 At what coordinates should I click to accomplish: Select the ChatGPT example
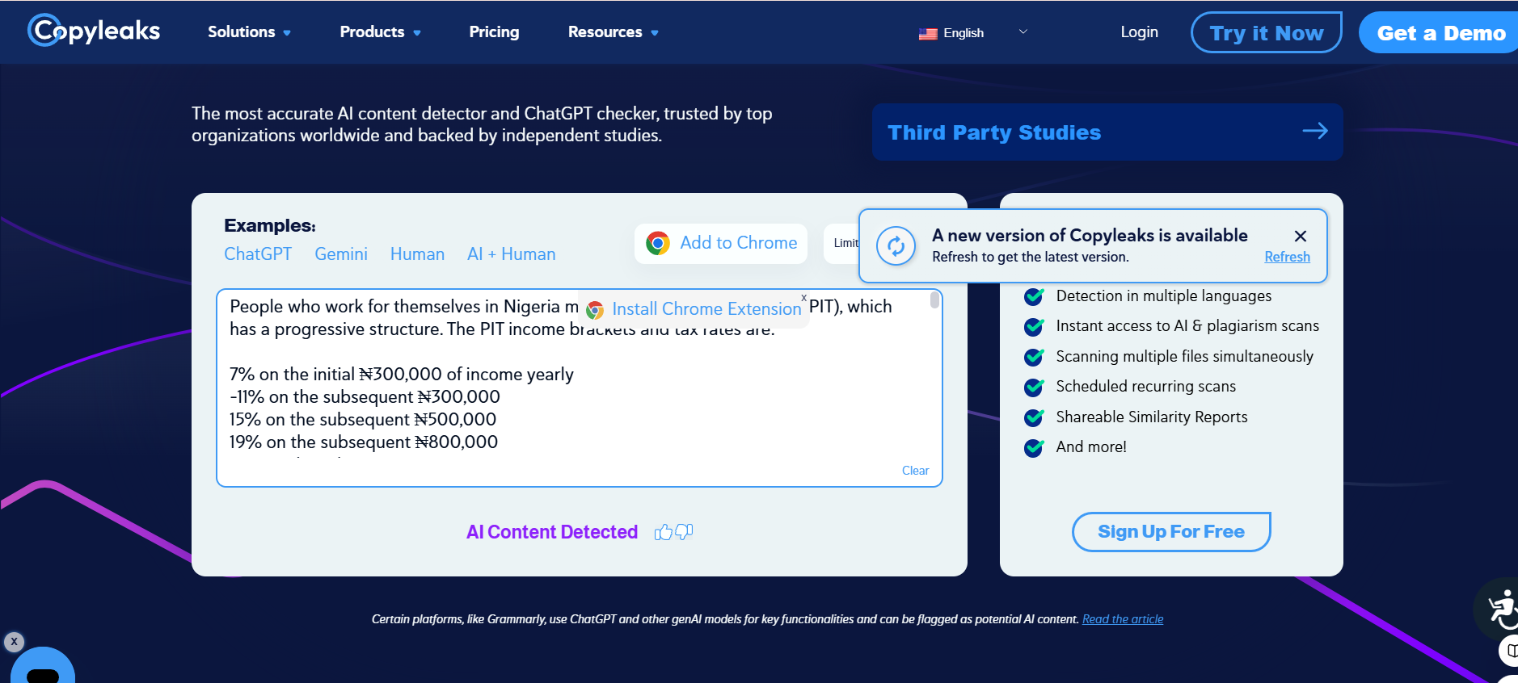[x=258, y=254]
